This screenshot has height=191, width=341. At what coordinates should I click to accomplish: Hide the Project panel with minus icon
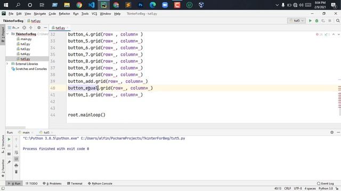45,28
